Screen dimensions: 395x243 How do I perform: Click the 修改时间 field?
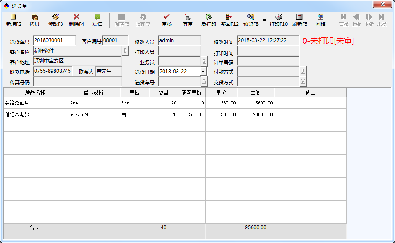coord(268,40)
